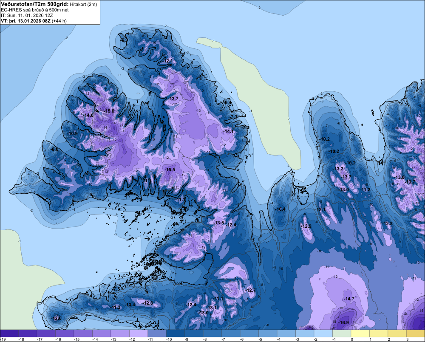The height and width of the screenshot is (342, 425).
Task: Click the -14.6 temperature value
Action: 88,115
